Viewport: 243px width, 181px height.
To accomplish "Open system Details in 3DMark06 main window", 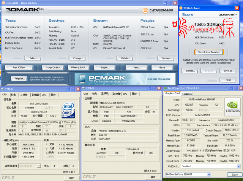I will click(x=125, y=58).
